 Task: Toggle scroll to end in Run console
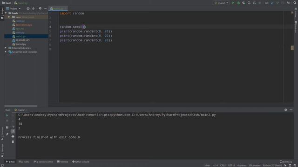(13, 131)
